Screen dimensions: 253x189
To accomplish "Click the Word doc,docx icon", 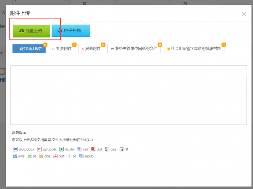I will click(x=15, y=149).
